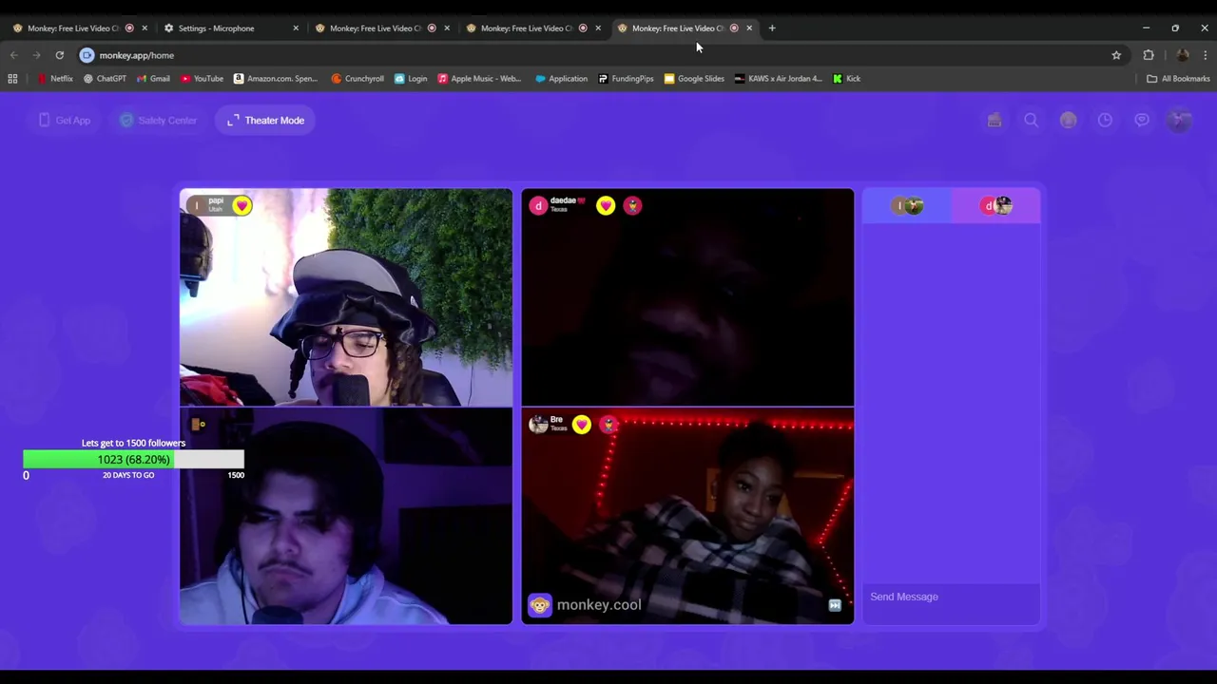Open the KAWS x Air Jordan bookmark

(778, 79)
